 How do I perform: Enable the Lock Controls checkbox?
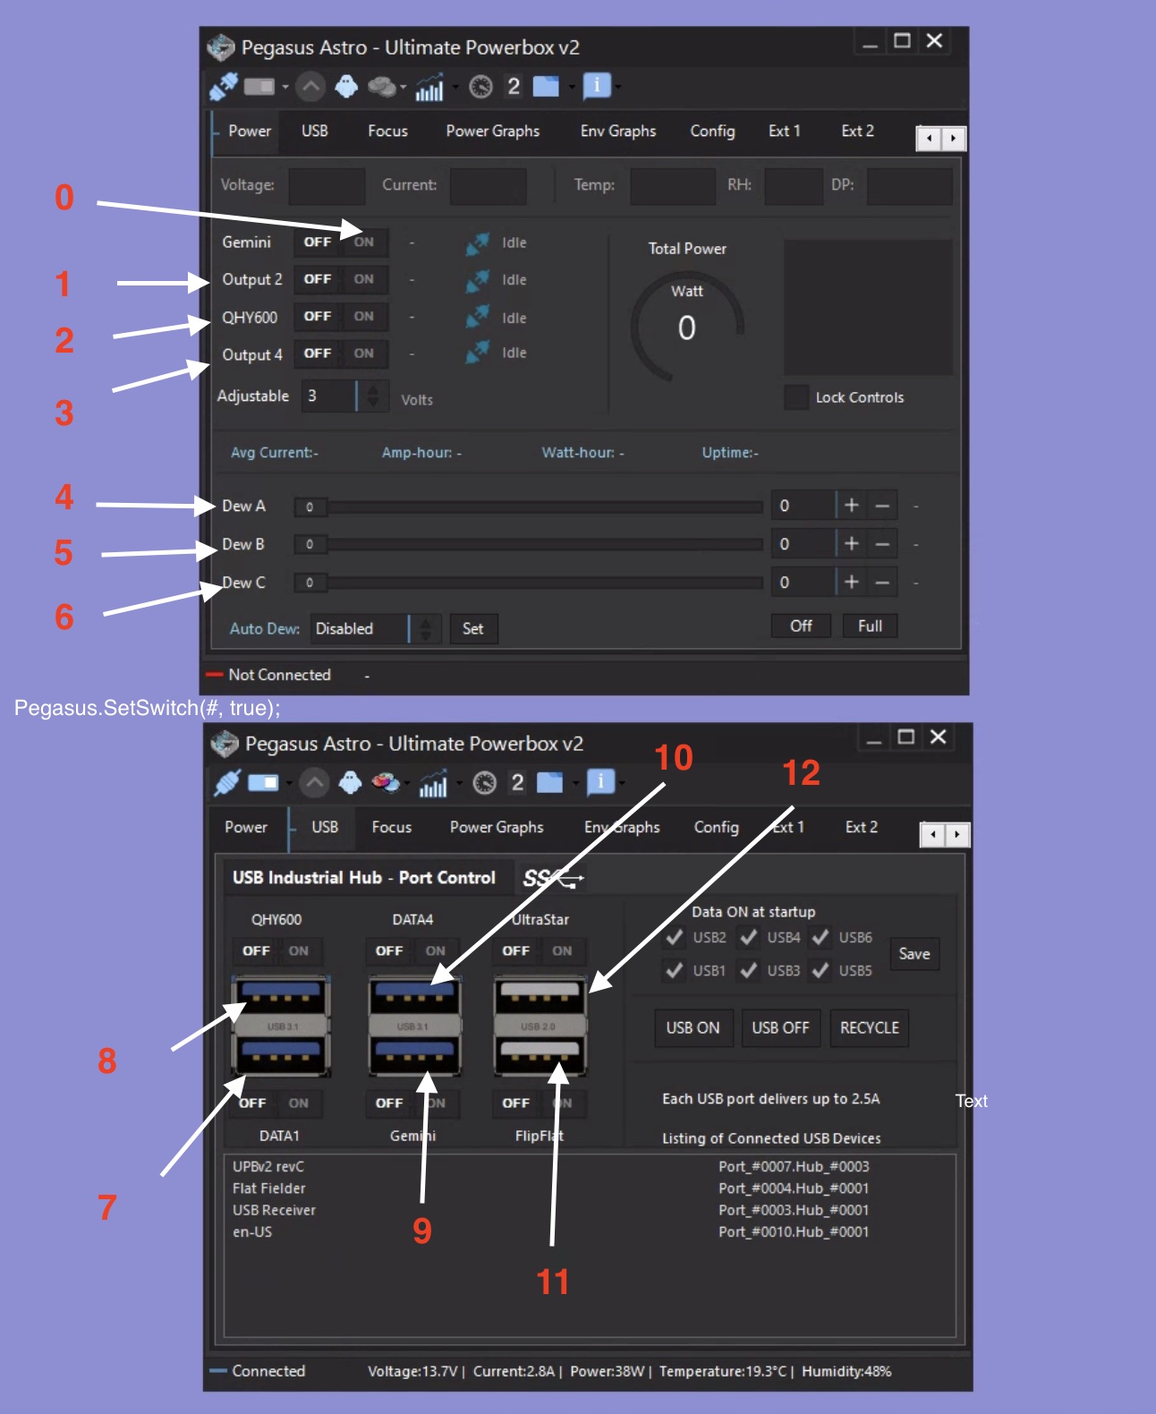[795, 397]
